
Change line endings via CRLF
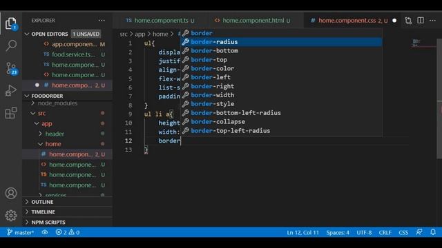(x=385, y=233)
